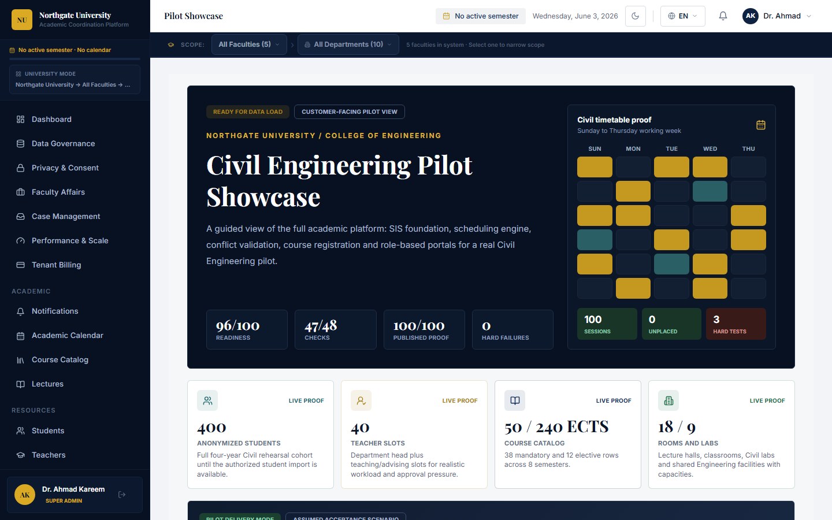The image size is (832, 520).
Task: Click the THU column header in timetable
Action: (x=748, y=148)
